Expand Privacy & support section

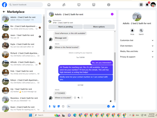pyautogui.click(x=137, y=57)
